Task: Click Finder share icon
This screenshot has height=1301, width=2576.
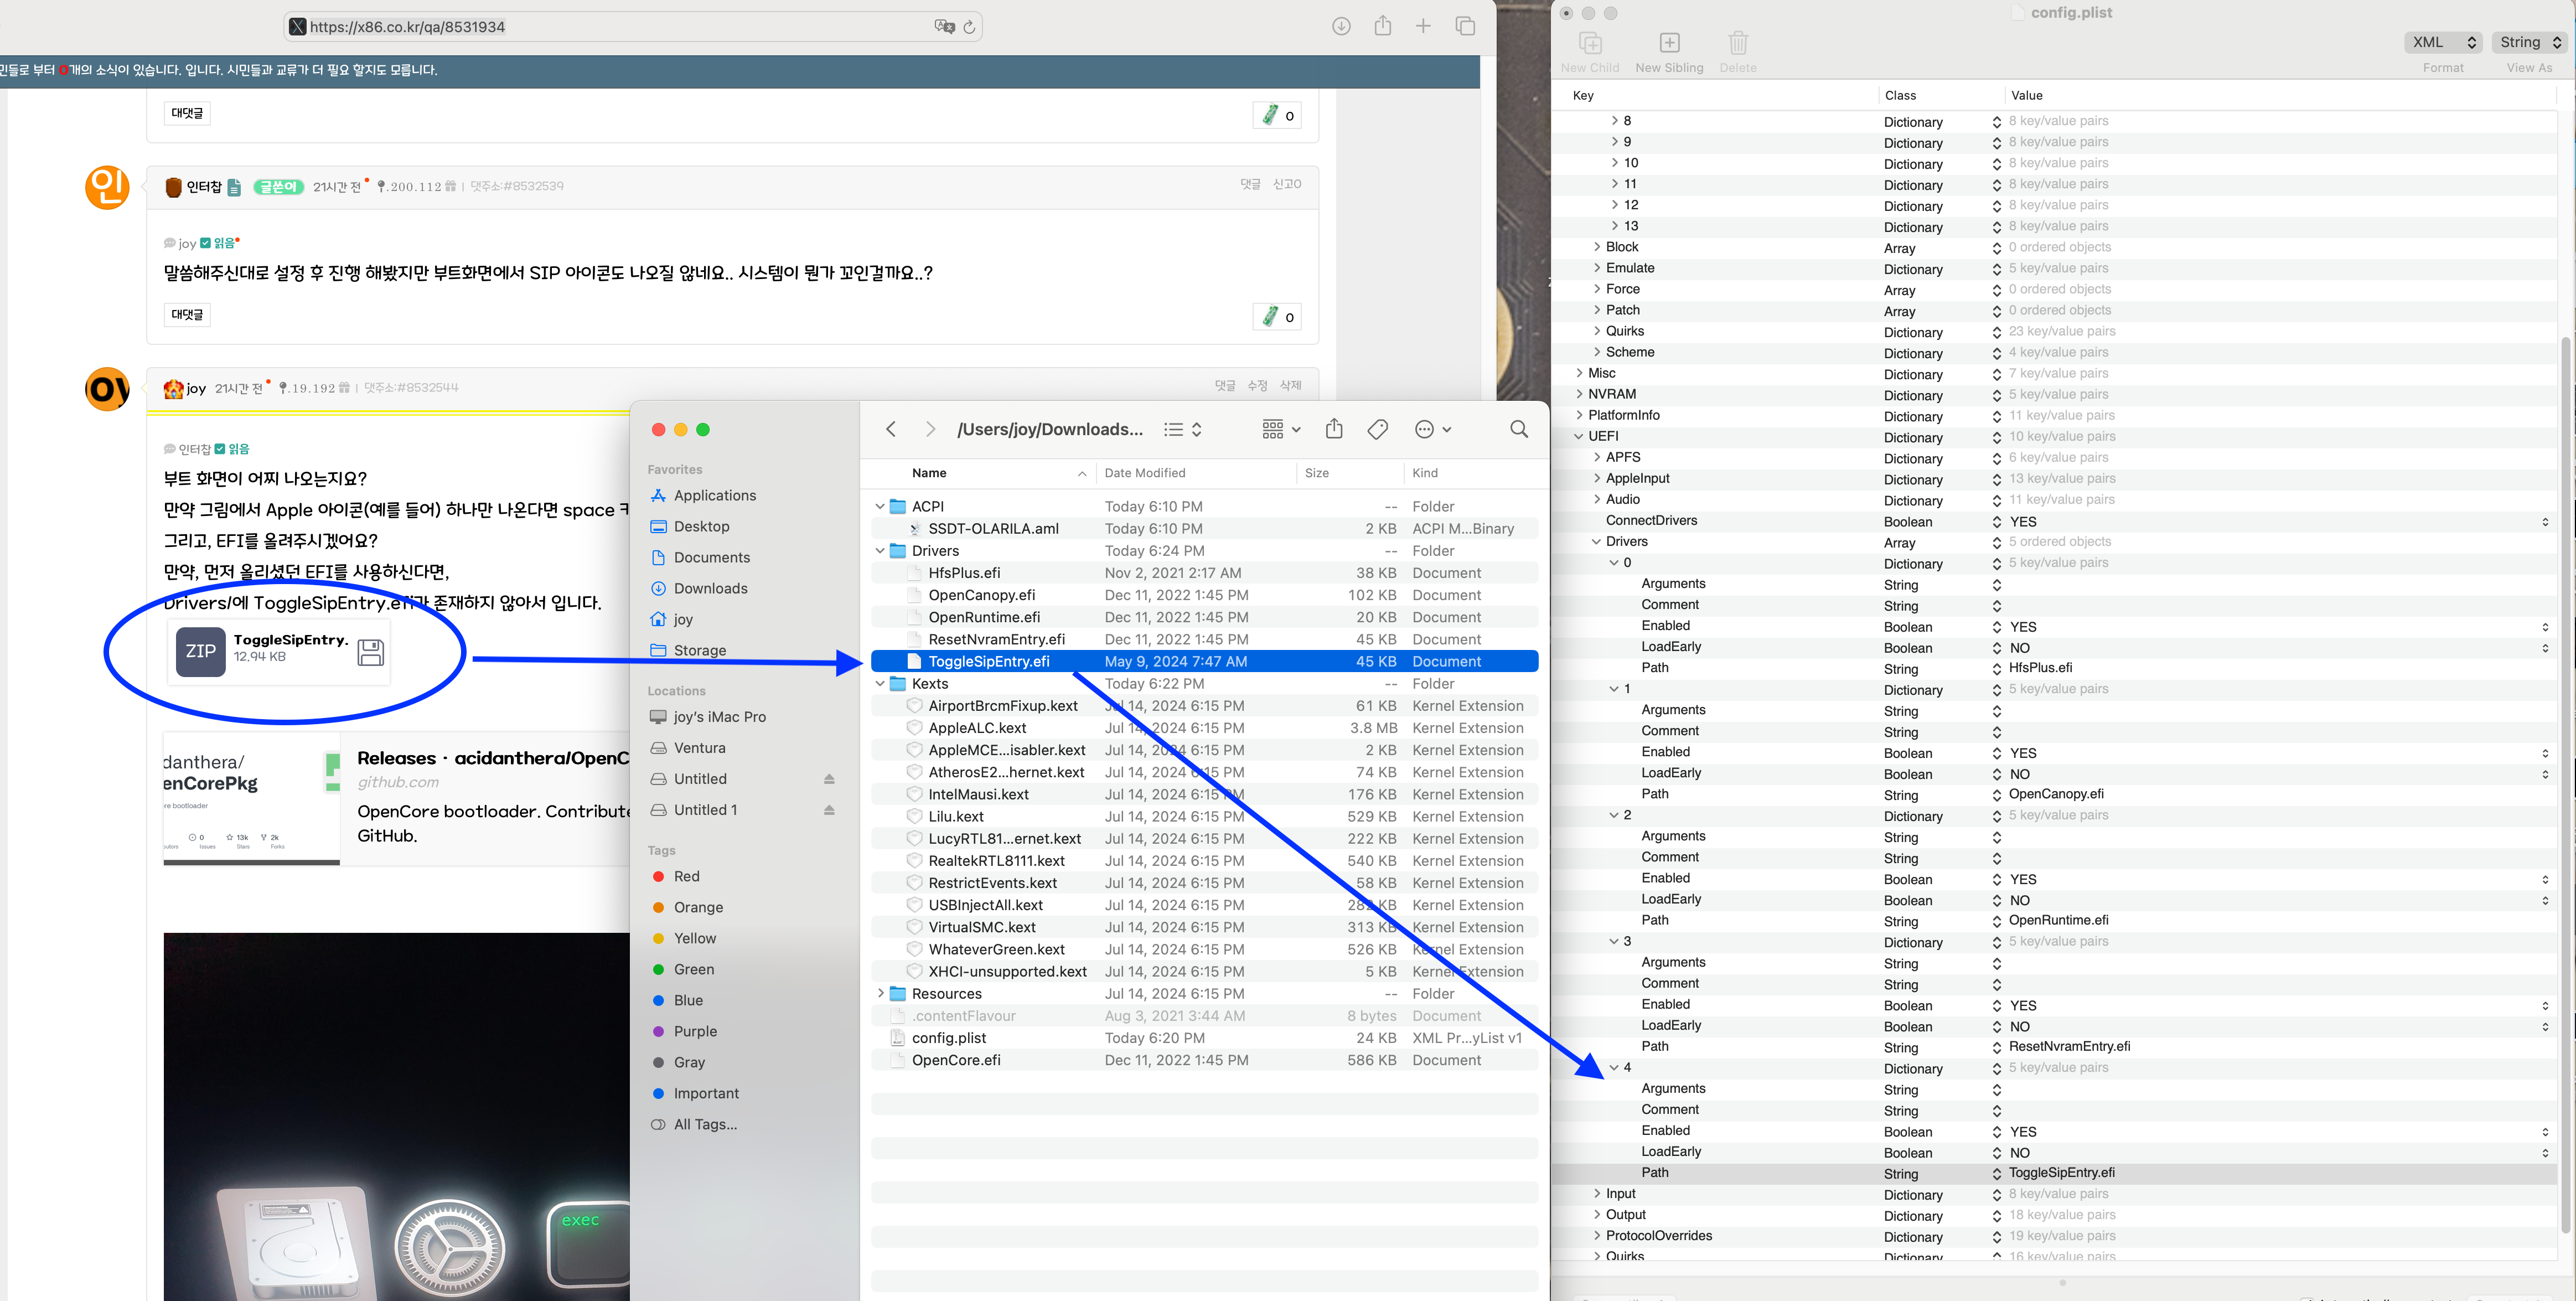Action: tap(1334, 428)
